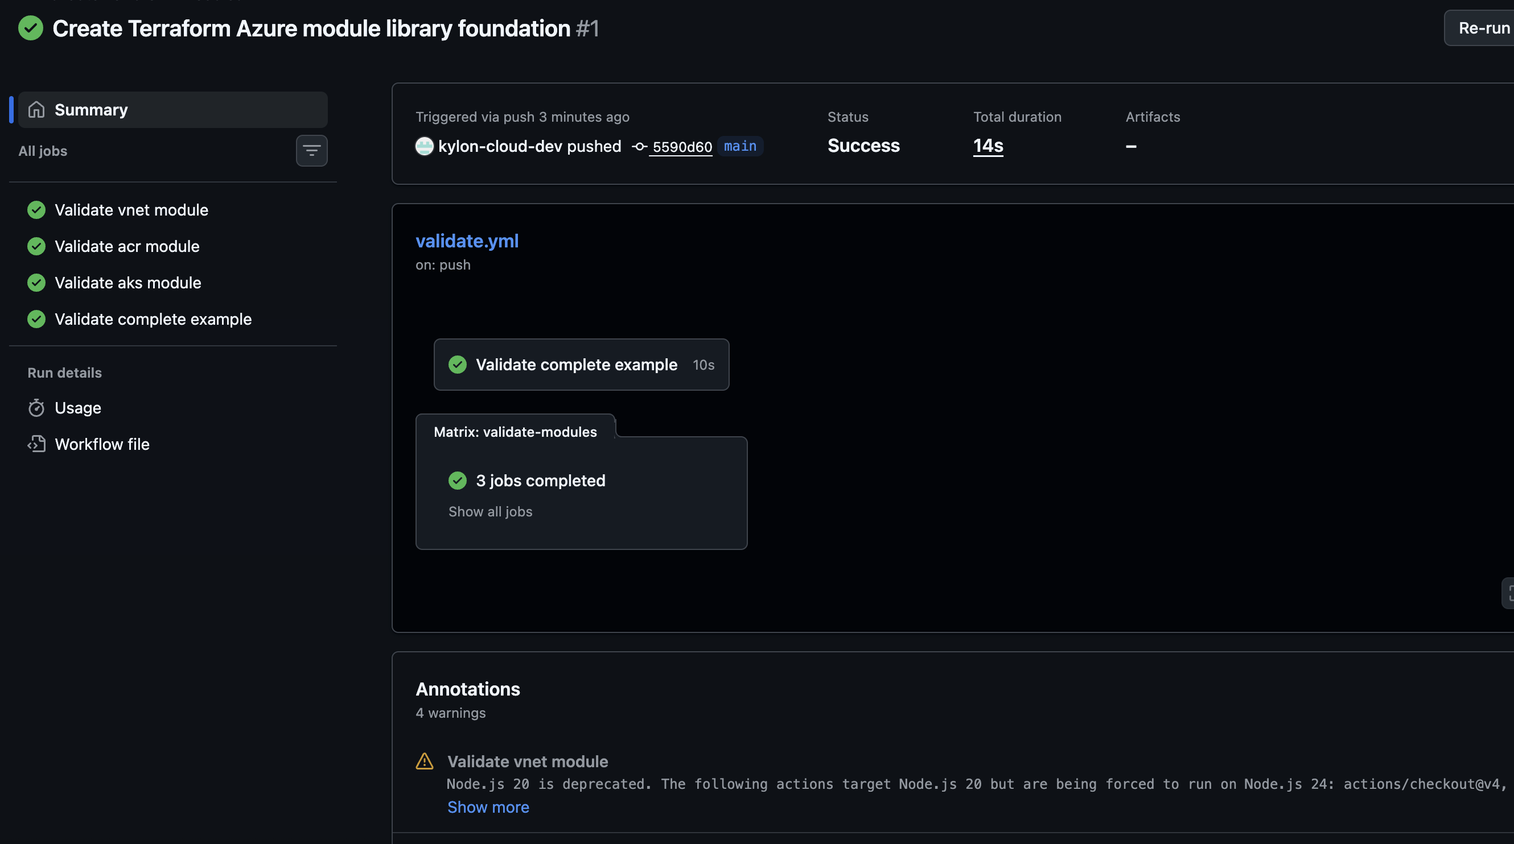Viewport: 1514px width, 844px height.
Task: Open Validate acr module job
Action: point(127,246)
